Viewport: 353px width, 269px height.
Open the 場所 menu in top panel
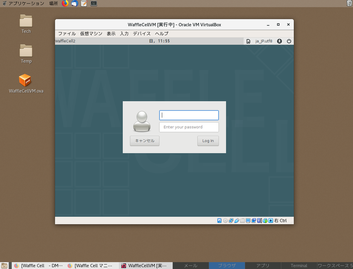(x=53, y=3)
